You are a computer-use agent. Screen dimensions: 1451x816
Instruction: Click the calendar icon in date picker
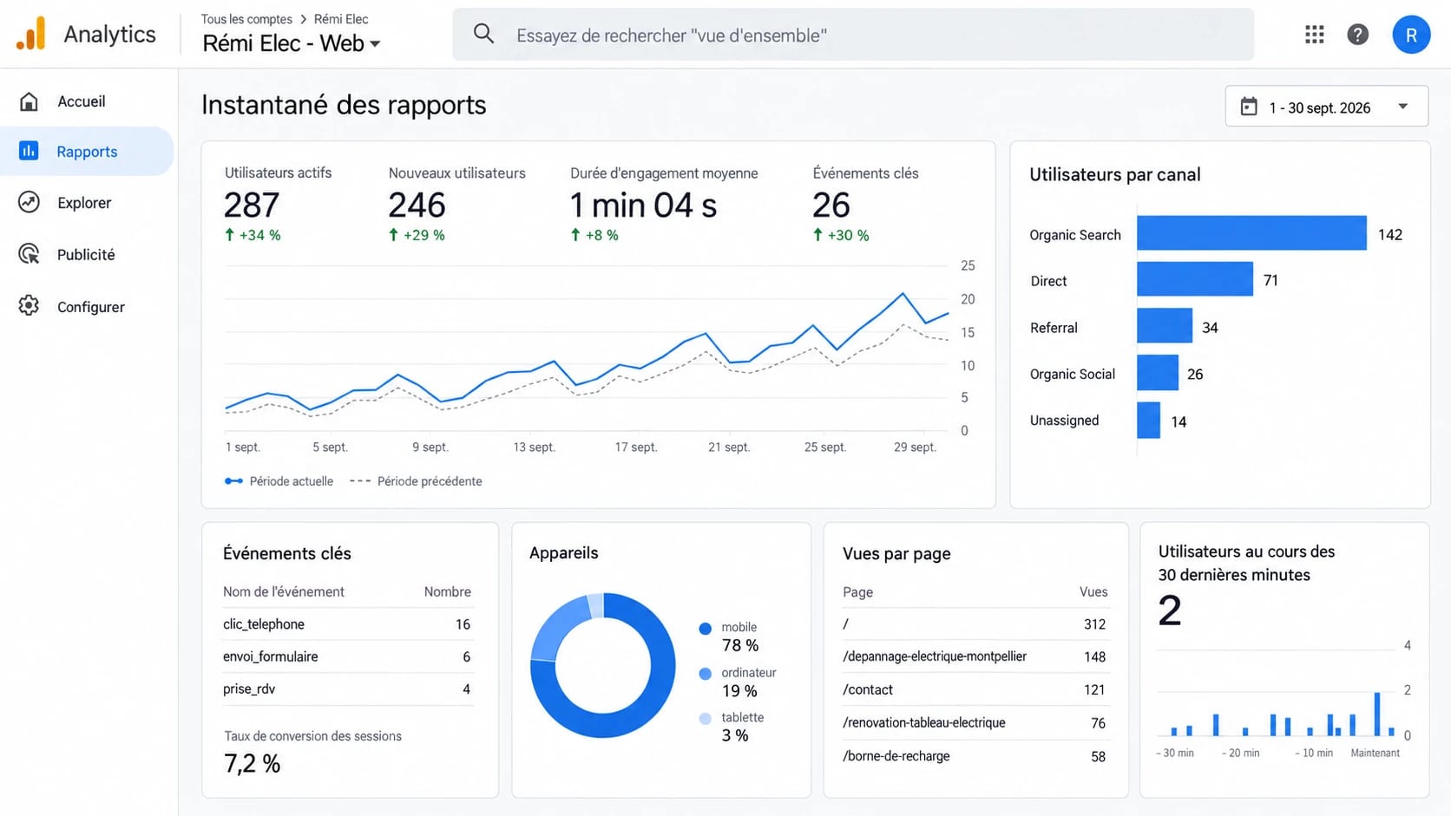pyautogui.click(x=1249, y=107)
